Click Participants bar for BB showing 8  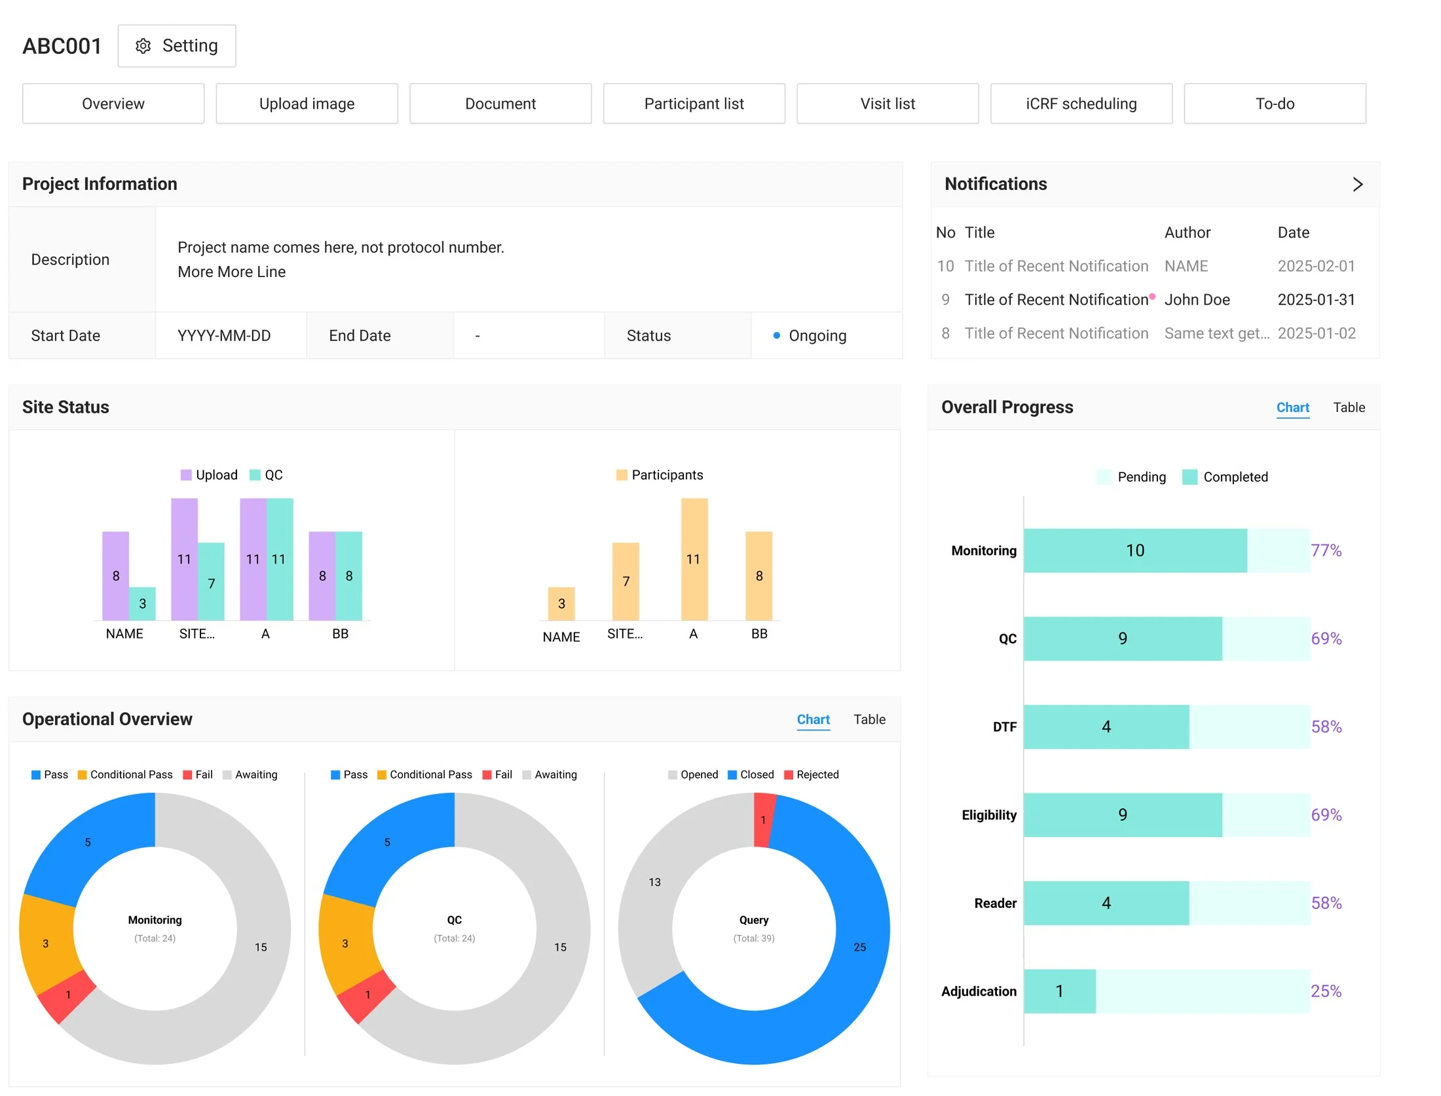(x=758, y=576)
